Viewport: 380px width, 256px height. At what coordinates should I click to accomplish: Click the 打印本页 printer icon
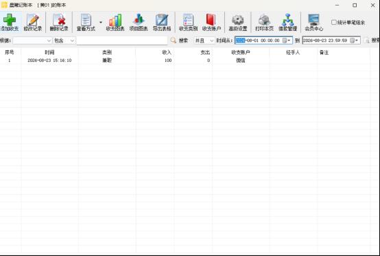click(x=264, y=20)
